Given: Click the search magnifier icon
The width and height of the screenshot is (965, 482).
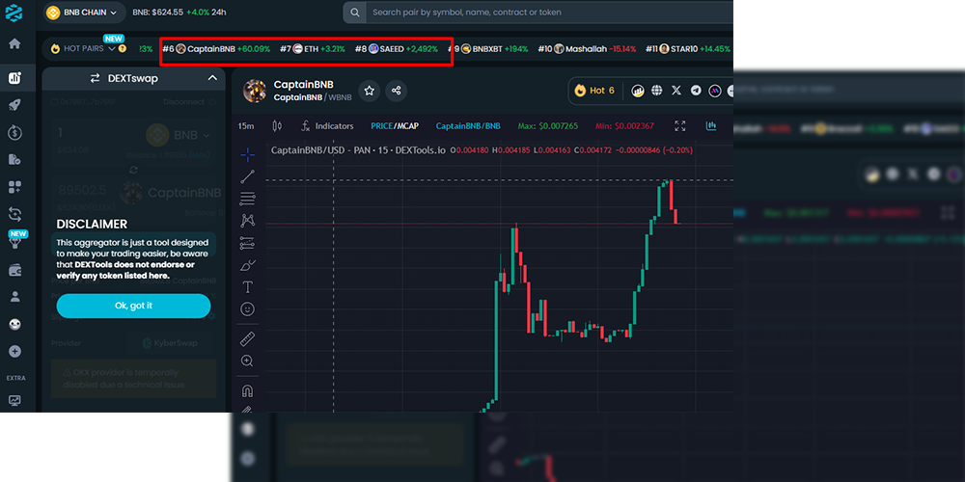Looking at the screenshot, I should [354, 13].
